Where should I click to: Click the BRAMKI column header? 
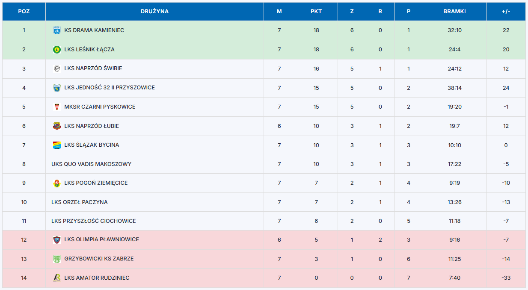tap(454, 12)
